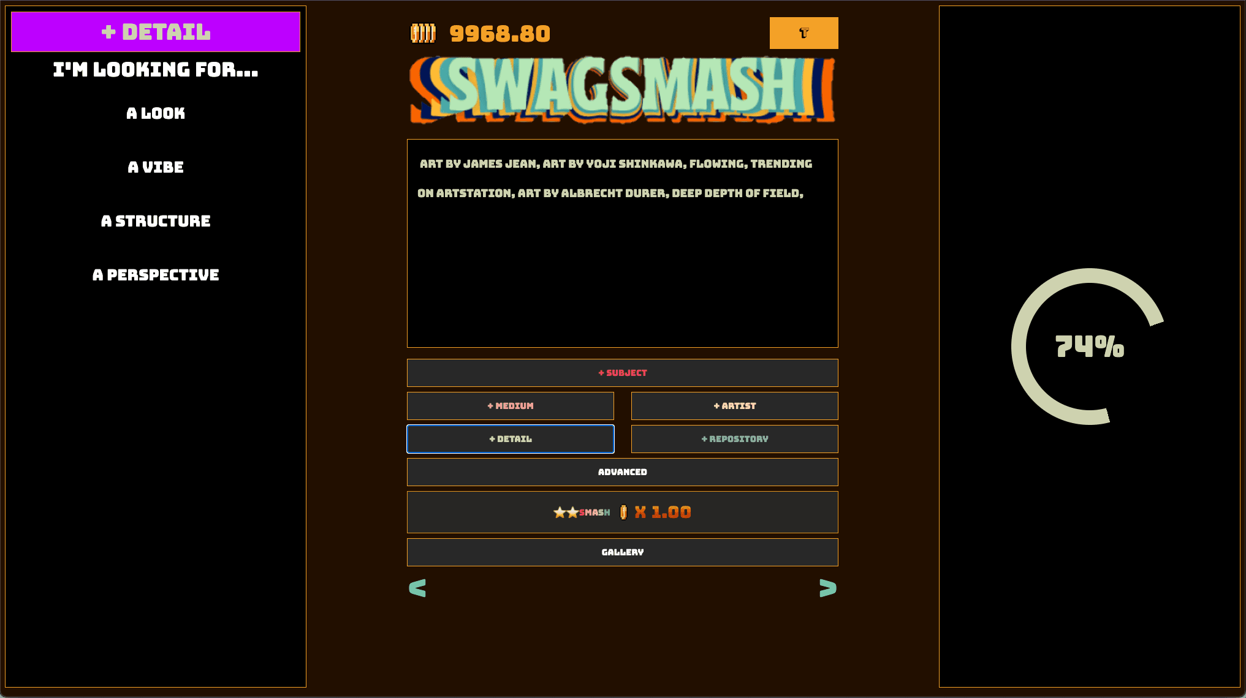The image size is (1246, 698).
Task: Click the pink SMASH label icon
Action: click(594, 513)
